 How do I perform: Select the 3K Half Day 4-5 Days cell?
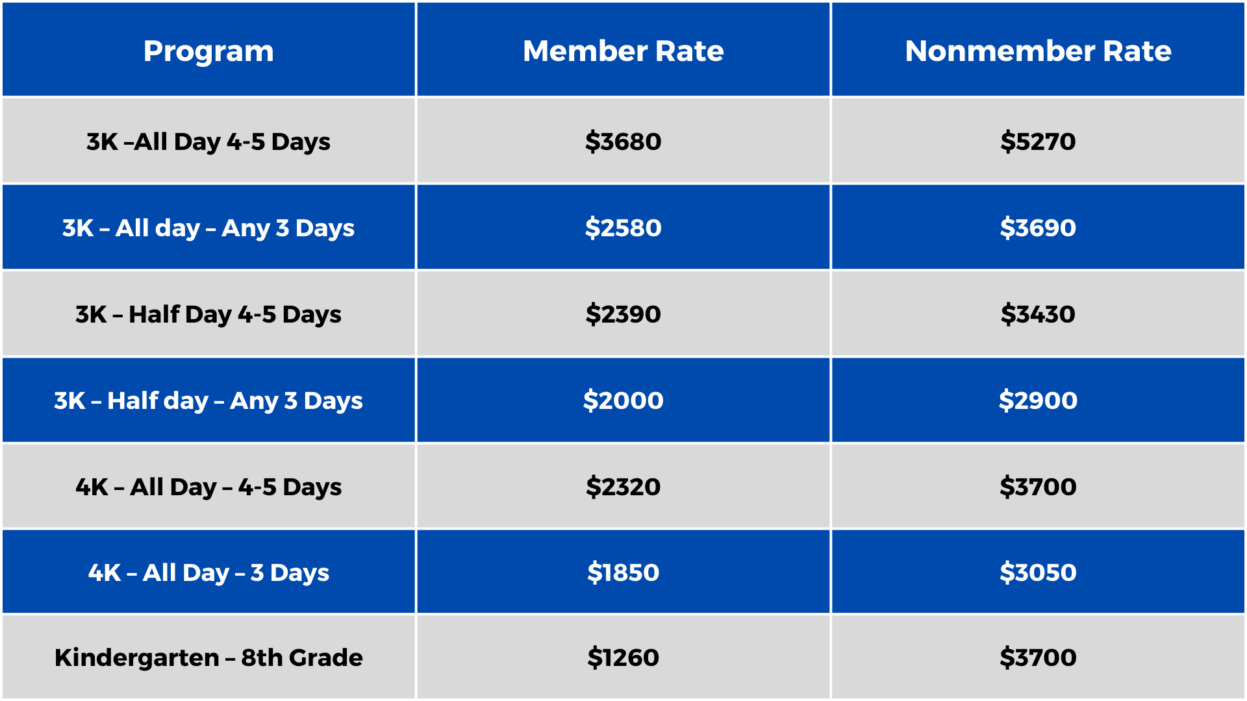[x=208, y=314]
